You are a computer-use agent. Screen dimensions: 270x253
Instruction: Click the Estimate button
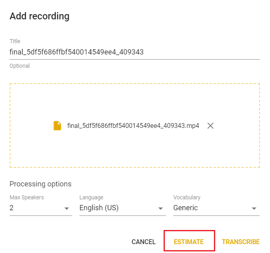pos(189,242)
